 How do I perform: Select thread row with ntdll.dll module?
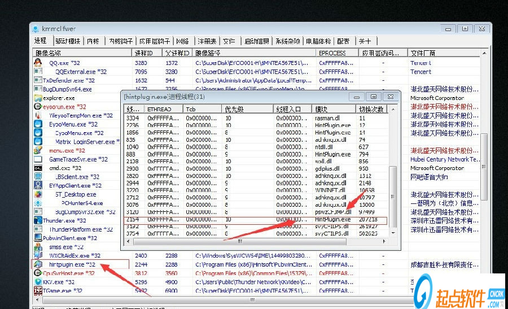(256, 147)
